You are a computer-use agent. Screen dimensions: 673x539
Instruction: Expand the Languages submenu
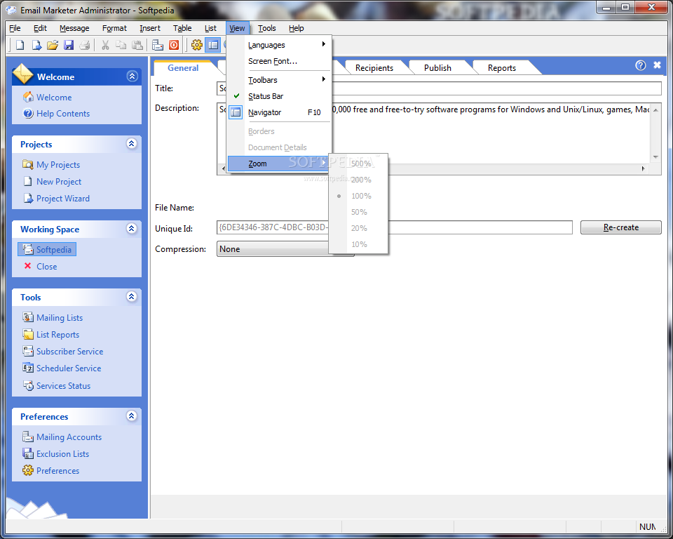280,45
